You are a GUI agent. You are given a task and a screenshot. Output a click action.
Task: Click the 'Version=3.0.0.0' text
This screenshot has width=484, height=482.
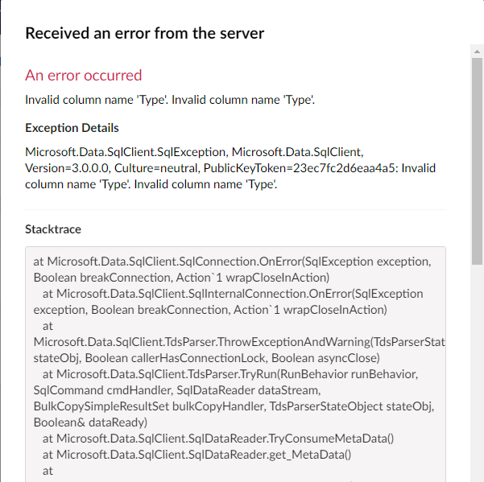[x=68, y=168]
